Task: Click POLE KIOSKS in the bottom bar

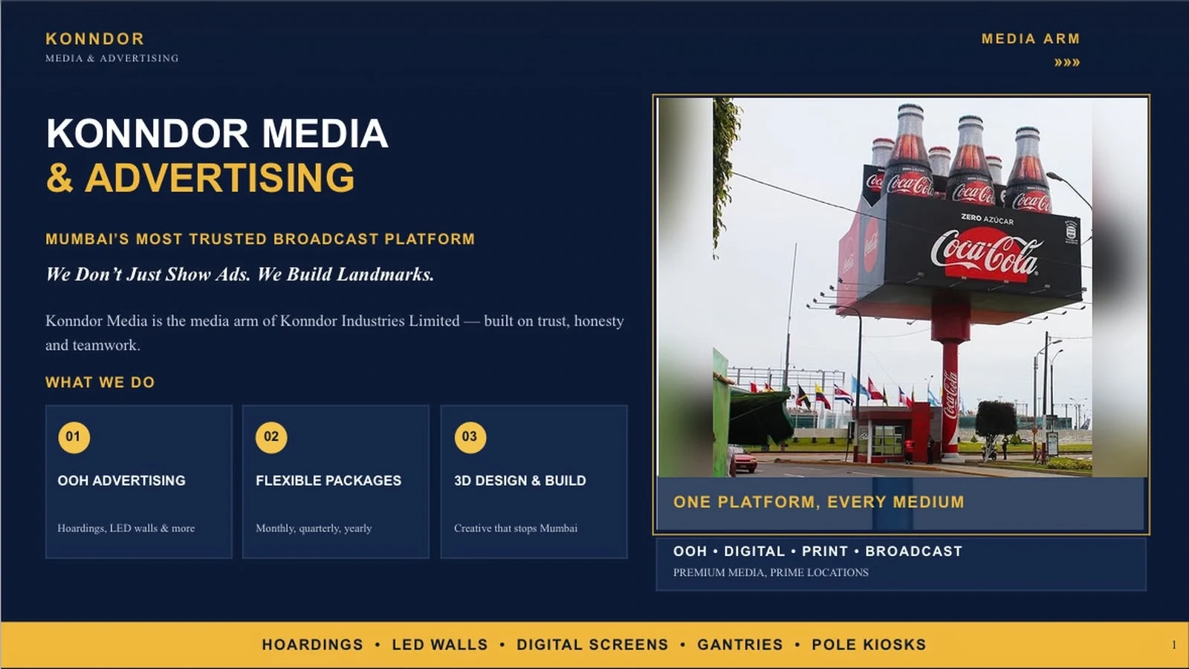Action: pos(869,645)
